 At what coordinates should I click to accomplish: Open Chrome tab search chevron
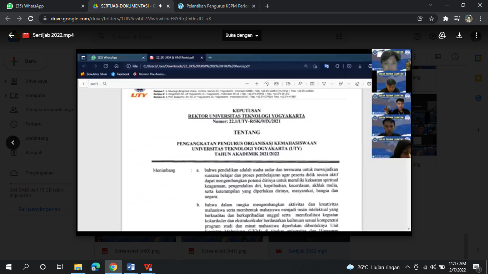pyautogui.click(x=430, y=5)
